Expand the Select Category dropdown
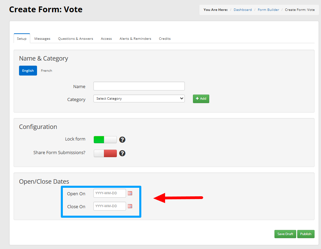Image resolution: width=321 pixels, height=249 pixels. (x=139, y=99)
